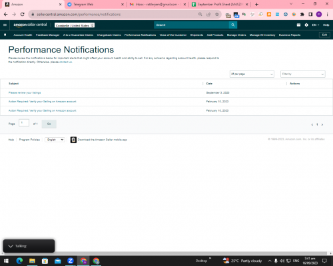The height and width of the screenshot is (266, 333).
Task: Click the Amazon Seller Central logo
Action: pos(30,25)
